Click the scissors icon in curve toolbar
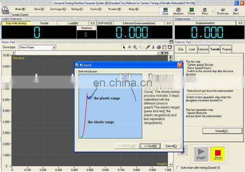The width and height of the screenshot is (245, 172). (153, 47)
